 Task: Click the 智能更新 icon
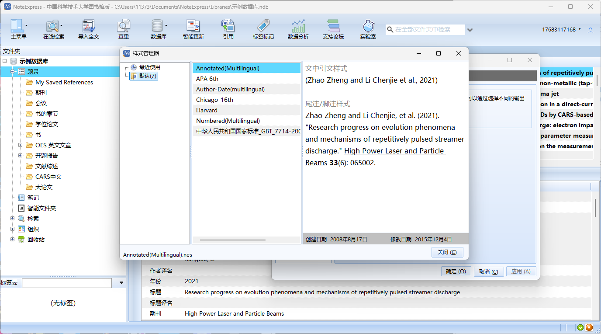tap(193, 25)
